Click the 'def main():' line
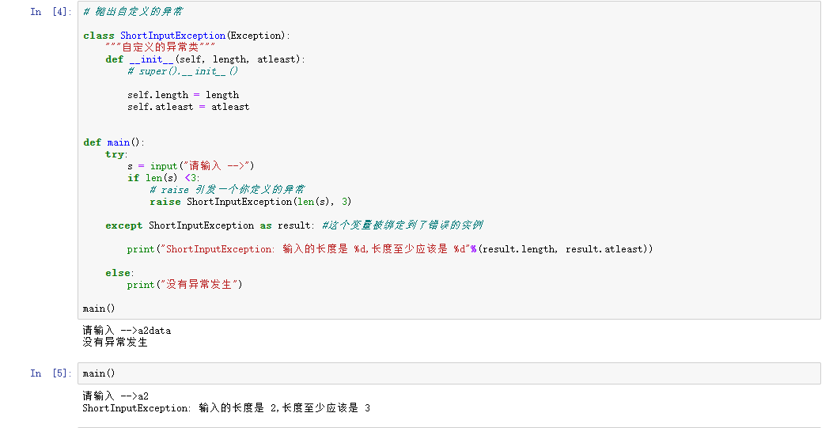This screenshot has width=833, height=428. tap(114, 142)
